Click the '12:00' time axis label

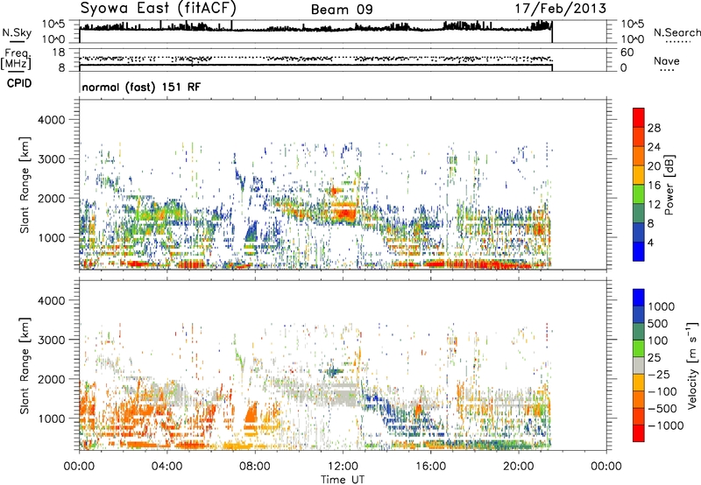pos(343,467)
